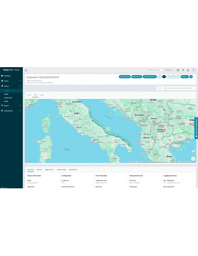Collapse the Devices sidebar section
This screenshot has width=198, height=256.
[11, 86]
